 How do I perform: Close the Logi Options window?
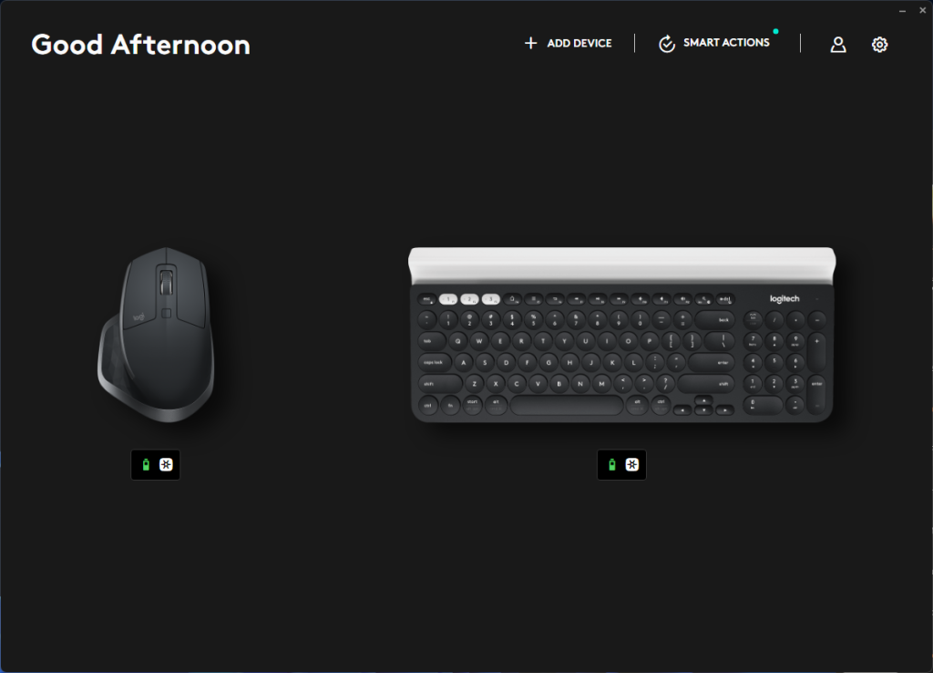click(922, 10)
